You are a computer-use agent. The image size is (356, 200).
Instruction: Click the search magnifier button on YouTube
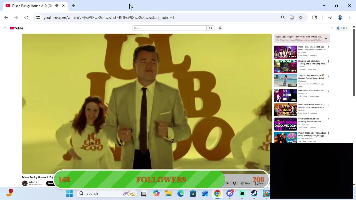point(211,28)
